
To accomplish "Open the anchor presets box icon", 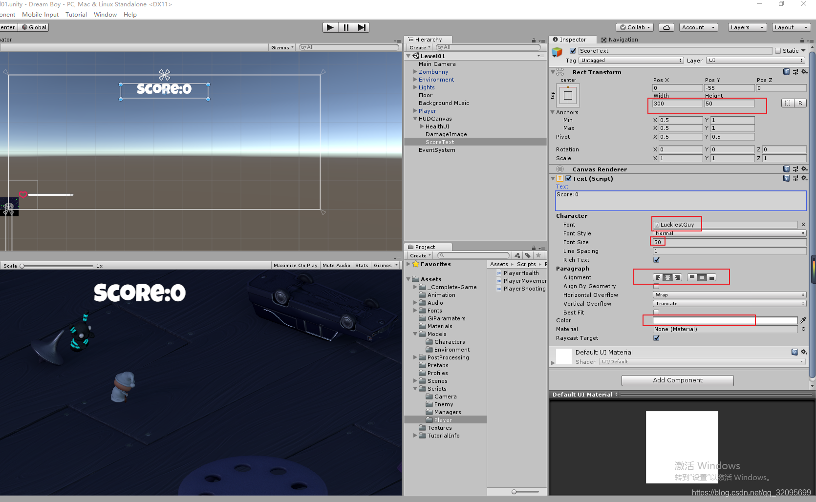I will pos(568,96).
